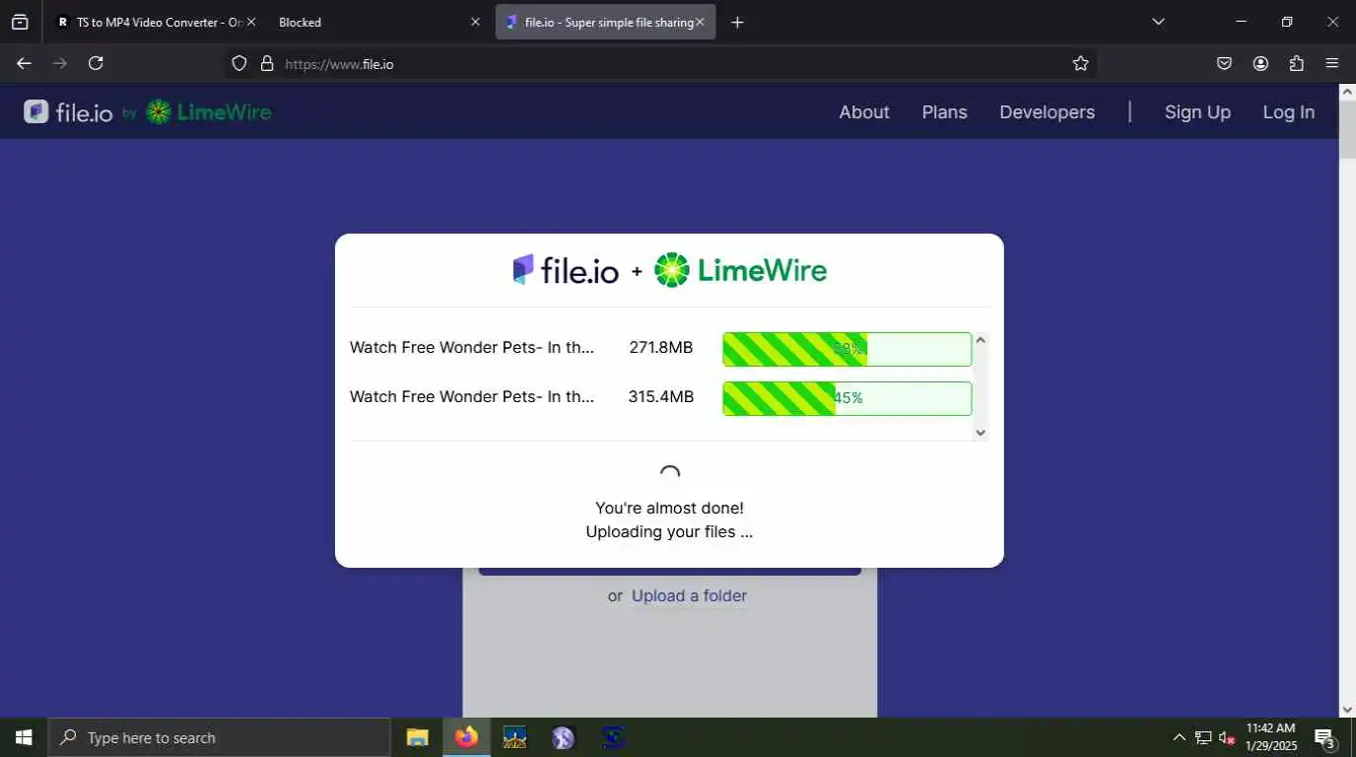Open a new tab with the plus button
The height and width of the screenshot is (757, 1356).
point(737,22)
